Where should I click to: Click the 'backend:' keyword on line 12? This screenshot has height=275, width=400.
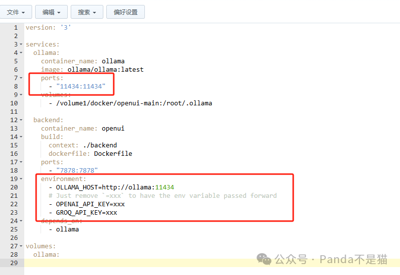click(48, 120)
